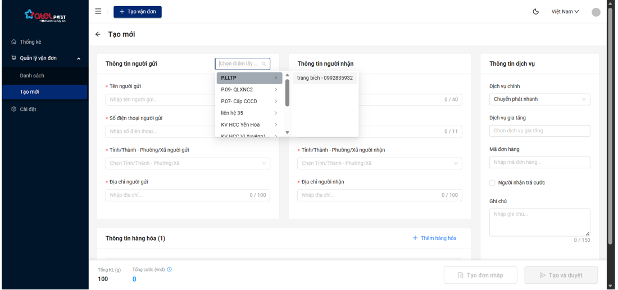618x290 pixels.
Task: Enable Người nhận trả cước checkbox
Action: 492,183
